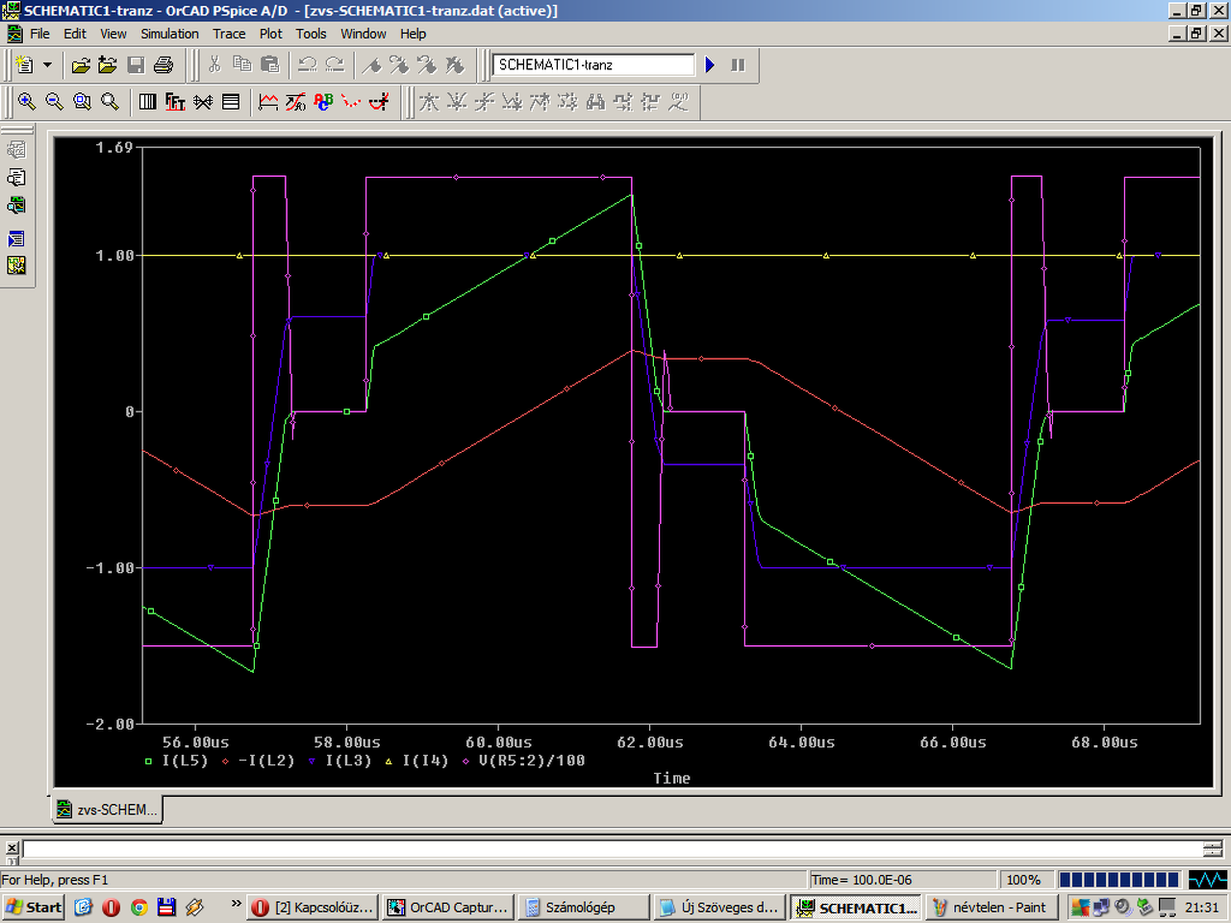The image size is (1231, 923).
Task: Open the Trace menu
Action: 229,34
